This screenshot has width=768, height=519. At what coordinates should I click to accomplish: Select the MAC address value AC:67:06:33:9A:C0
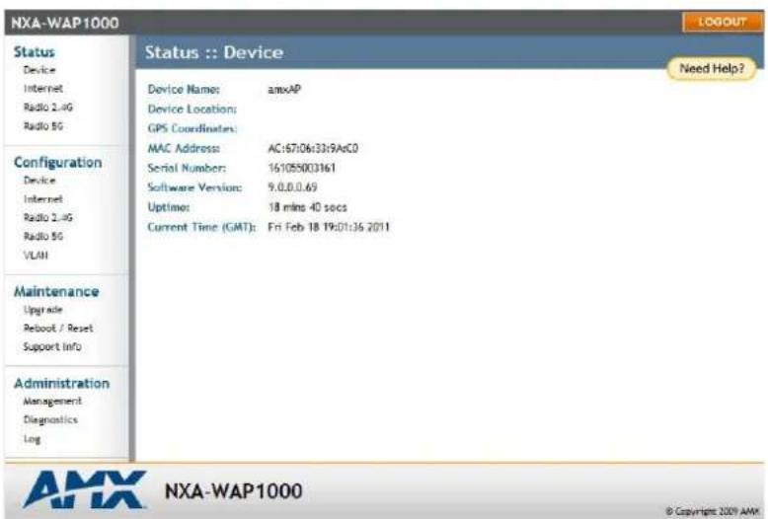[x=313, y=148]
